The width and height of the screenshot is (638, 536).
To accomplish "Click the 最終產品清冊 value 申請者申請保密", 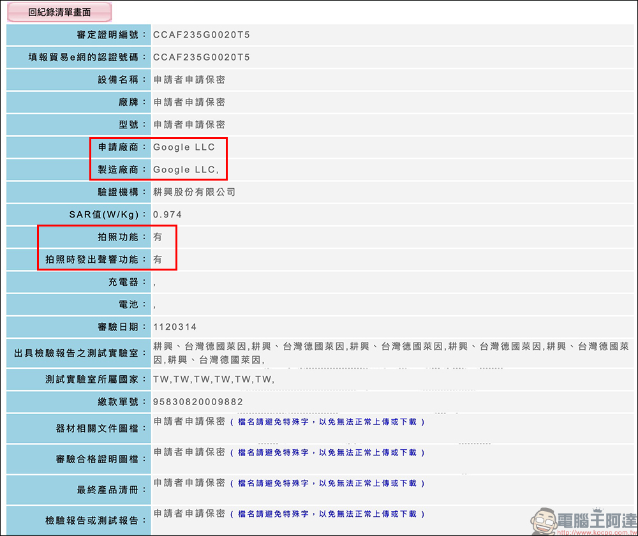I will (x=189, y=482).
